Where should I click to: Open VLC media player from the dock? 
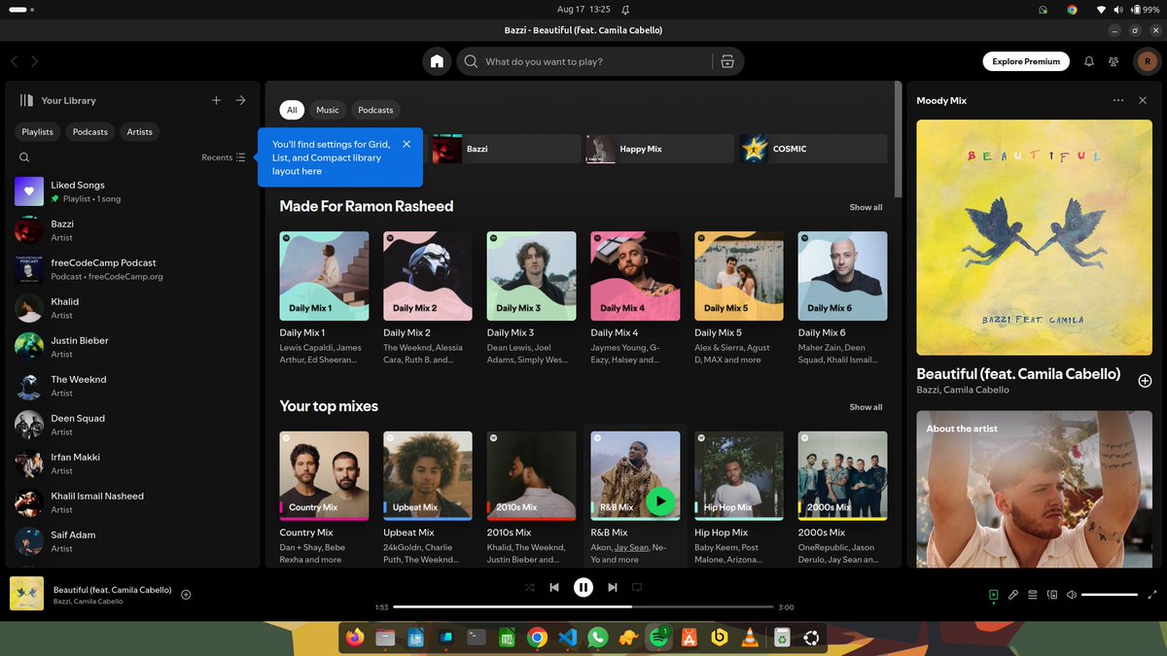pyautogui.click(x=749, y=638)
